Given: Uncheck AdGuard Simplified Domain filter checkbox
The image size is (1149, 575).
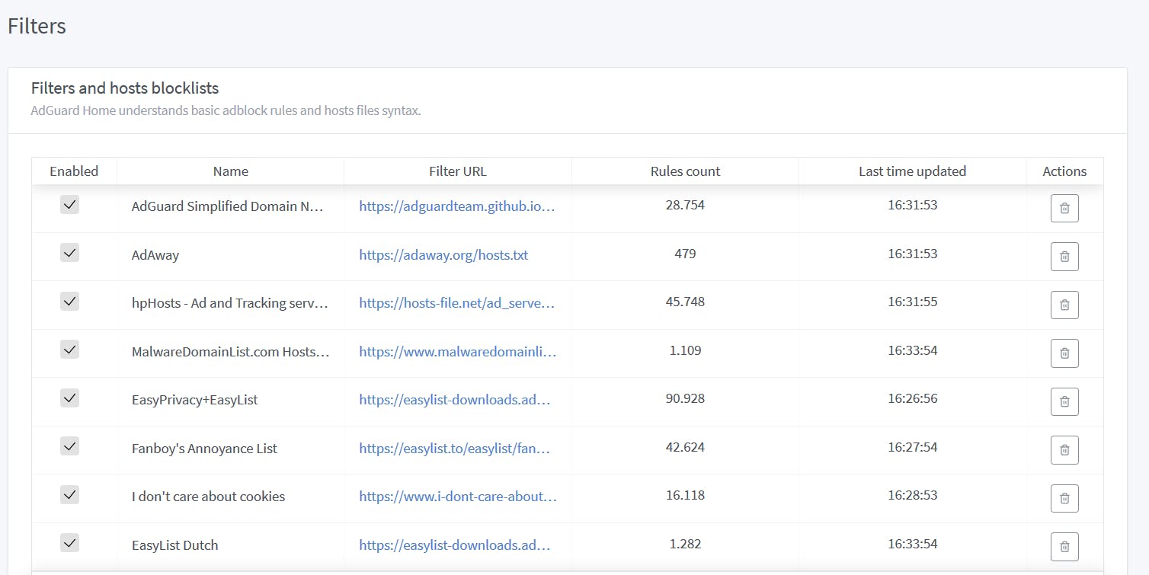Looking at the screenshot, I should click(x=69, y=204).
